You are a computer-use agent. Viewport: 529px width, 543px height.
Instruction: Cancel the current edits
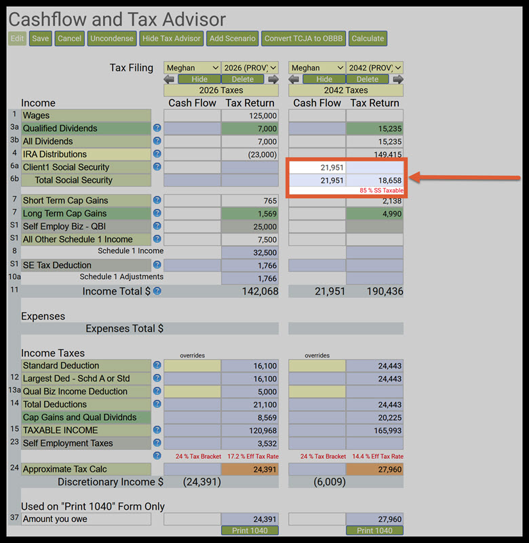click(70, 39)
